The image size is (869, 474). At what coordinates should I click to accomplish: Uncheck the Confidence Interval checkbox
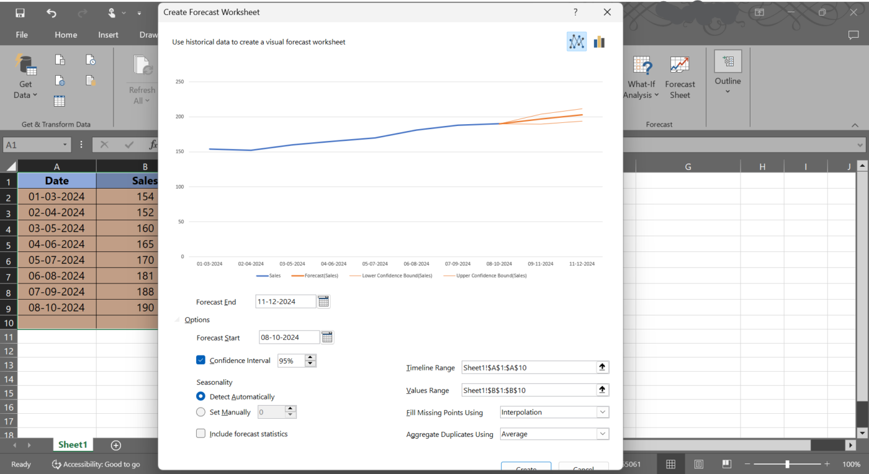point(200,360)
